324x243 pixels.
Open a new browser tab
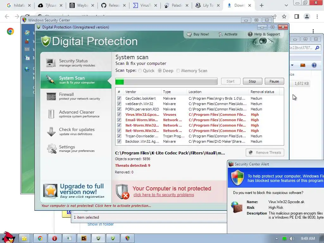262,6
